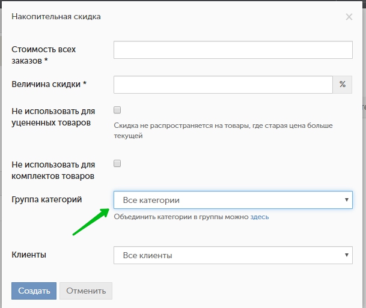366x308 pixels.
Task: Expand the Все клиенты dropdown
Action: click(228, 255)
